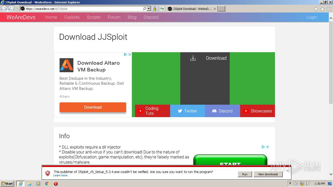Screen dimensions: 333x187
Task: Click the 1:30 PM system clock
Action: (320, 184)
